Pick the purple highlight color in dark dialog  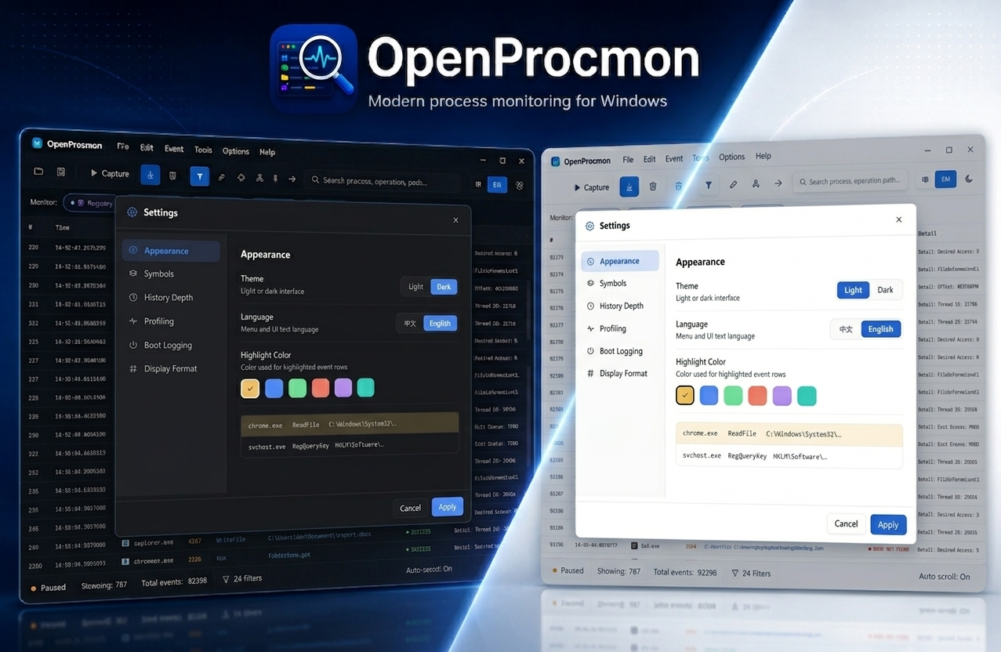tap(343, 388)
